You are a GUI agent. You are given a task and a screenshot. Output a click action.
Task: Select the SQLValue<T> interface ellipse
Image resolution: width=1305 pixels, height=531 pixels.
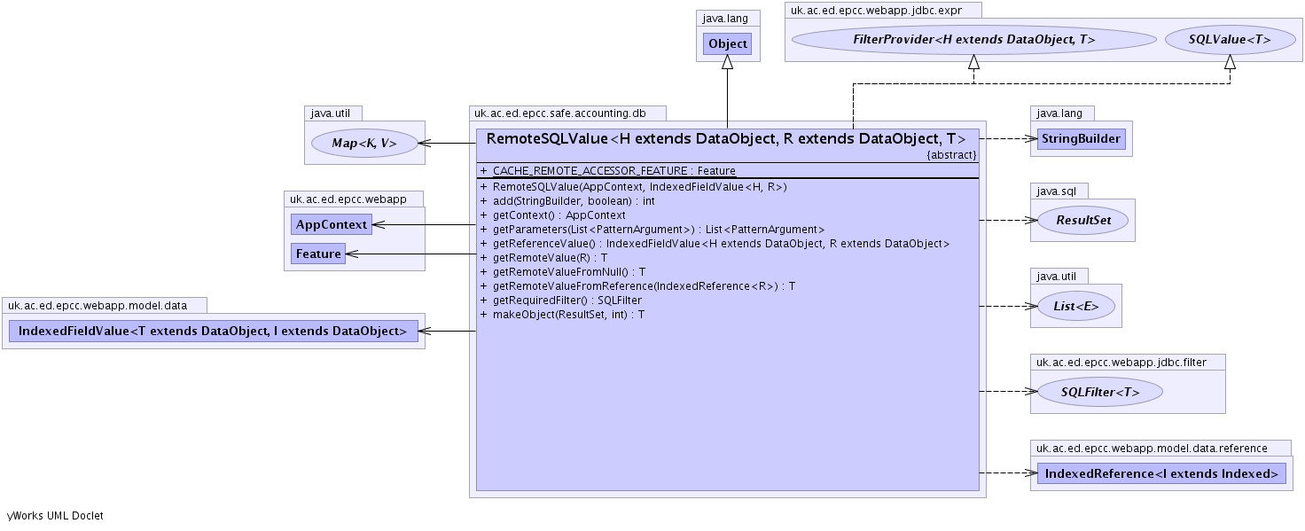click(1229, 40)
